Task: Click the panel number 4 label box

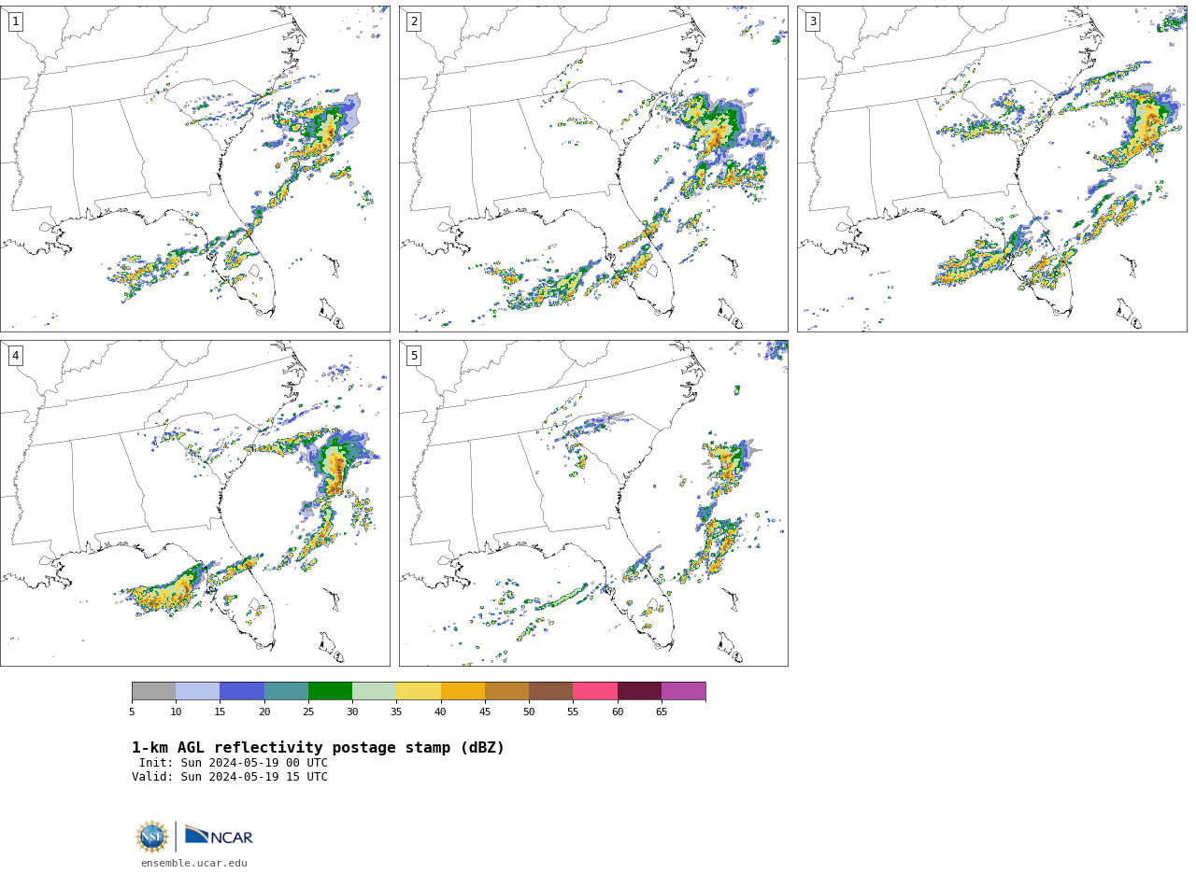Action: (x=15, y=356)
